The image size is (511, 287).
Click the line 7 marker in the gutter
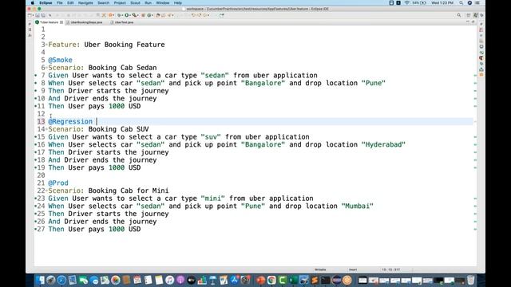[35, 76]
